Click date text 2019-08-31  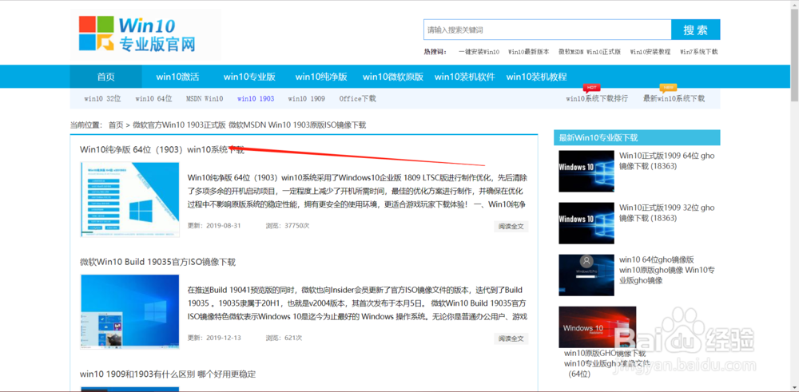point(223,225)
